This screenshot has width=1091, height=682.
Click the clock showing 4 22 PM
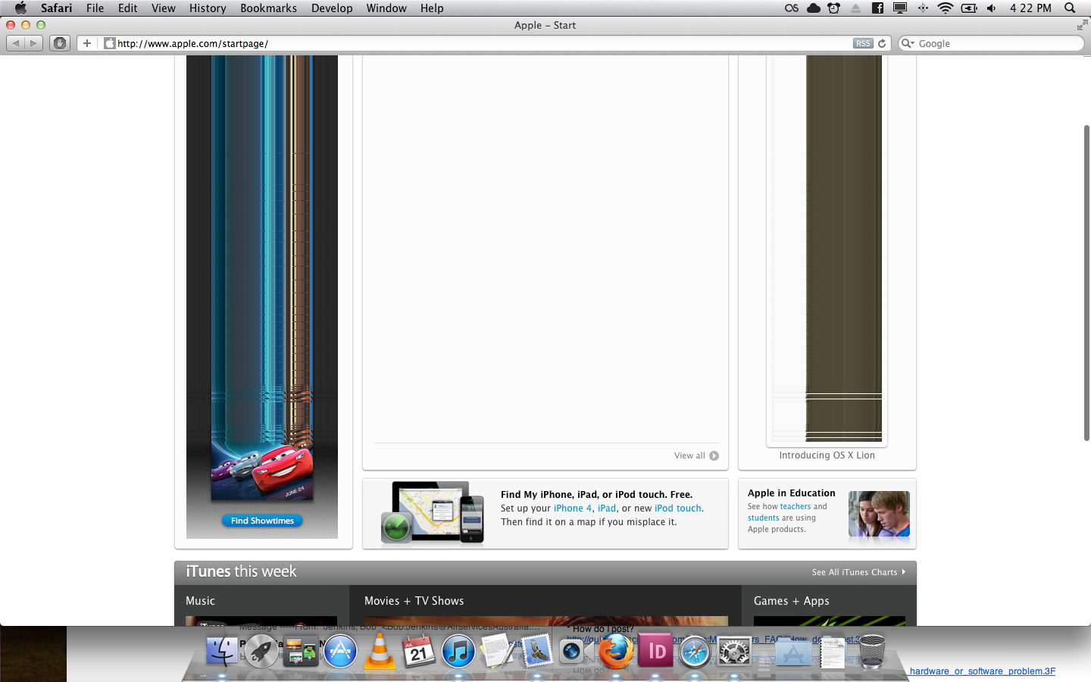[1030, 8]
